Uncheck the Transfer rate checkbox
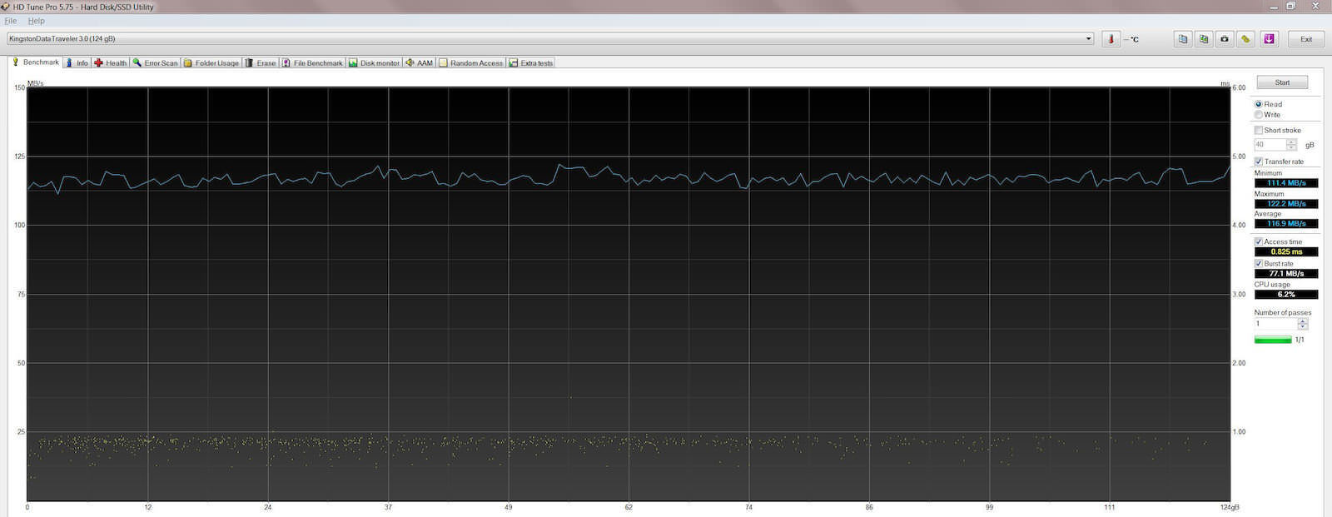 (1259, 162)
